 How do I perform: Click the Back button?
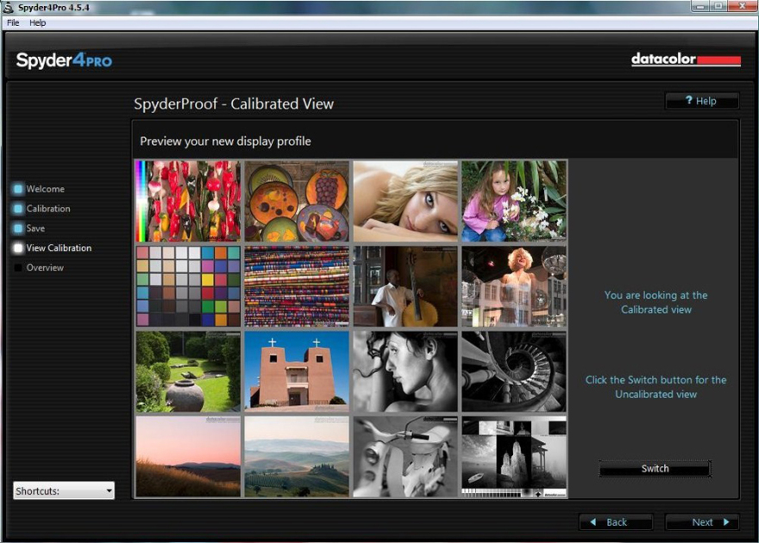click(616, 522)
